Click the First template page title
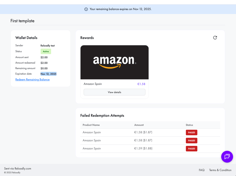Image resolution: width=236 pixels, height=176 pixels. coord(22,21)
